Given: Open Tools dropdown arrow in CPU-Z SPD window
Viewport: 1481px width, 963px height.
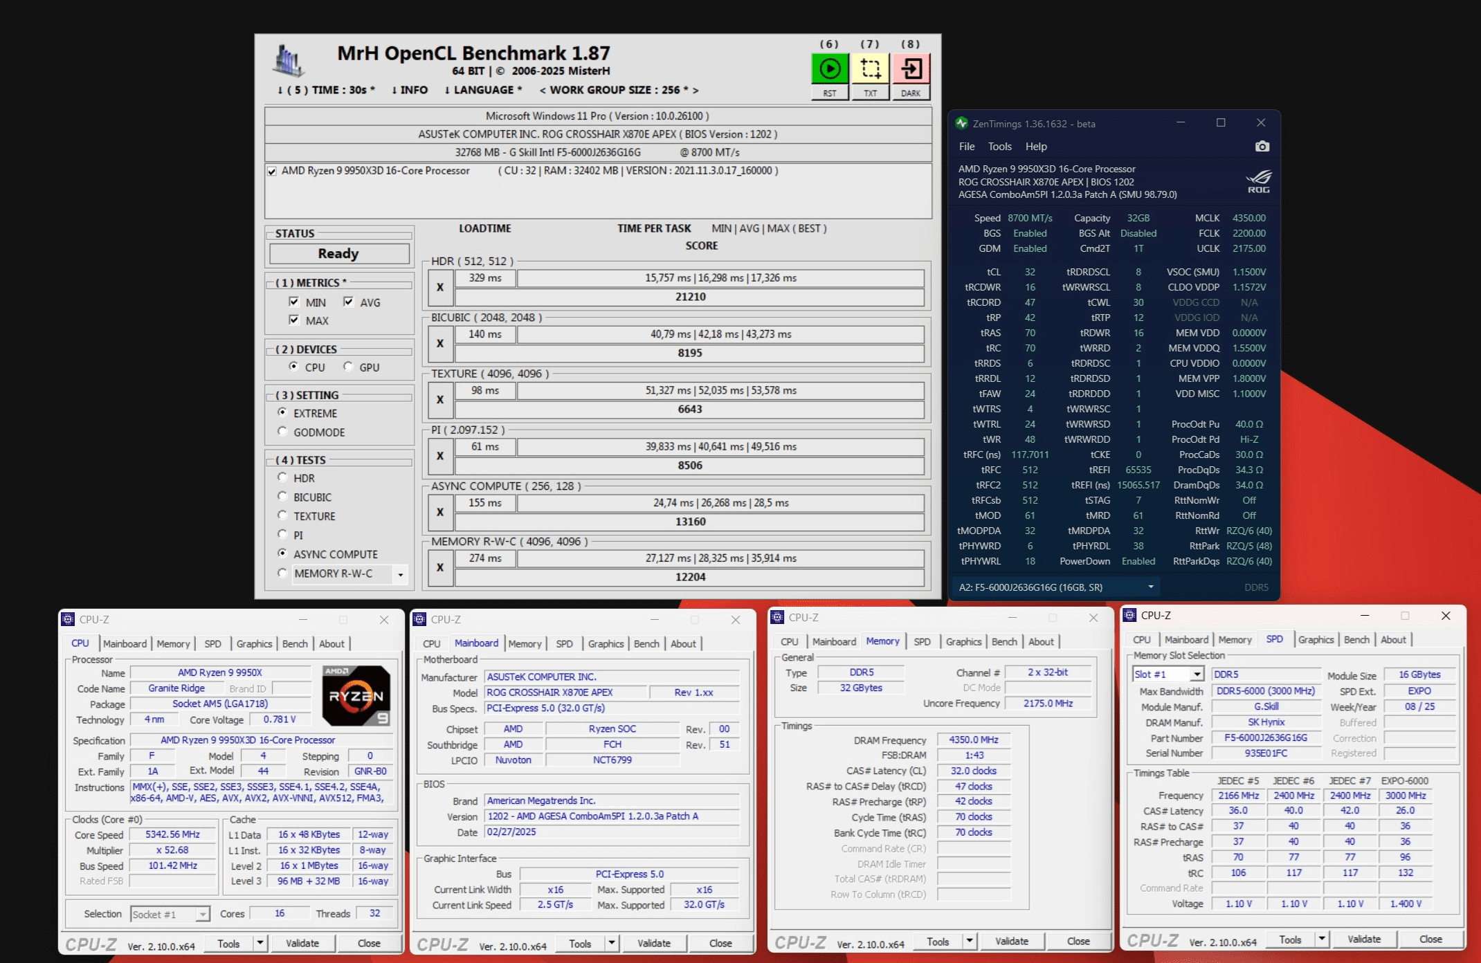Looking at the screenshot, I should [x=1322, y=939].
